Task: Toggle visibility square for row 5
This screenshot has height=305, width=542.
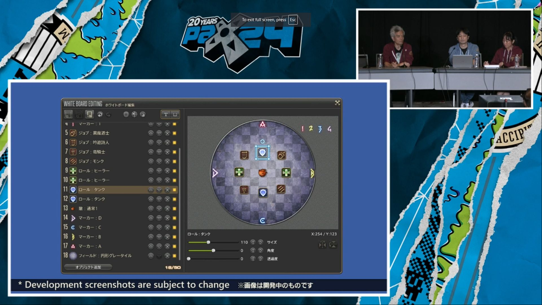Action: [x=174, y=133]
